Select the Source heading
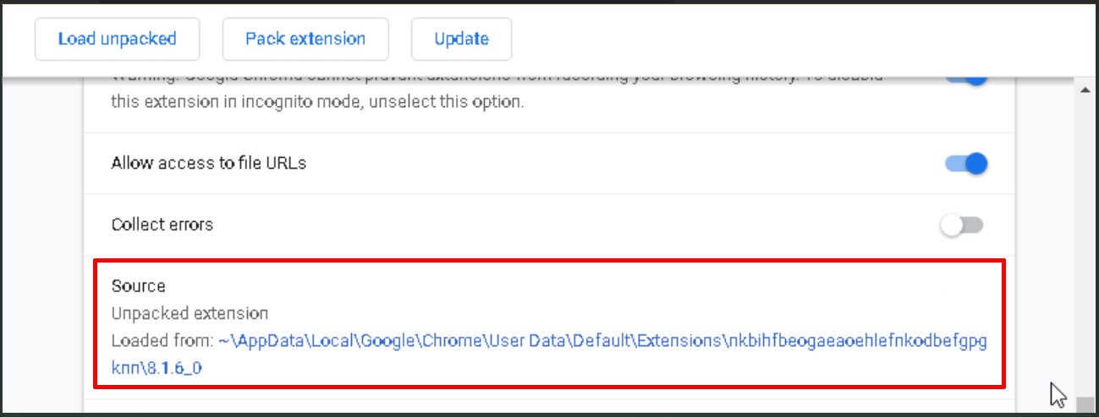Screen dimensions: 1099x417 click(x=138, y=286)
